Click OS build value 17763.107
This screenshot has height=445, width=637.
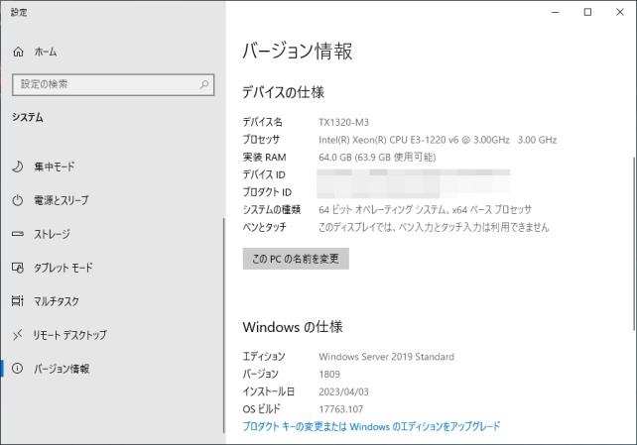341,409
